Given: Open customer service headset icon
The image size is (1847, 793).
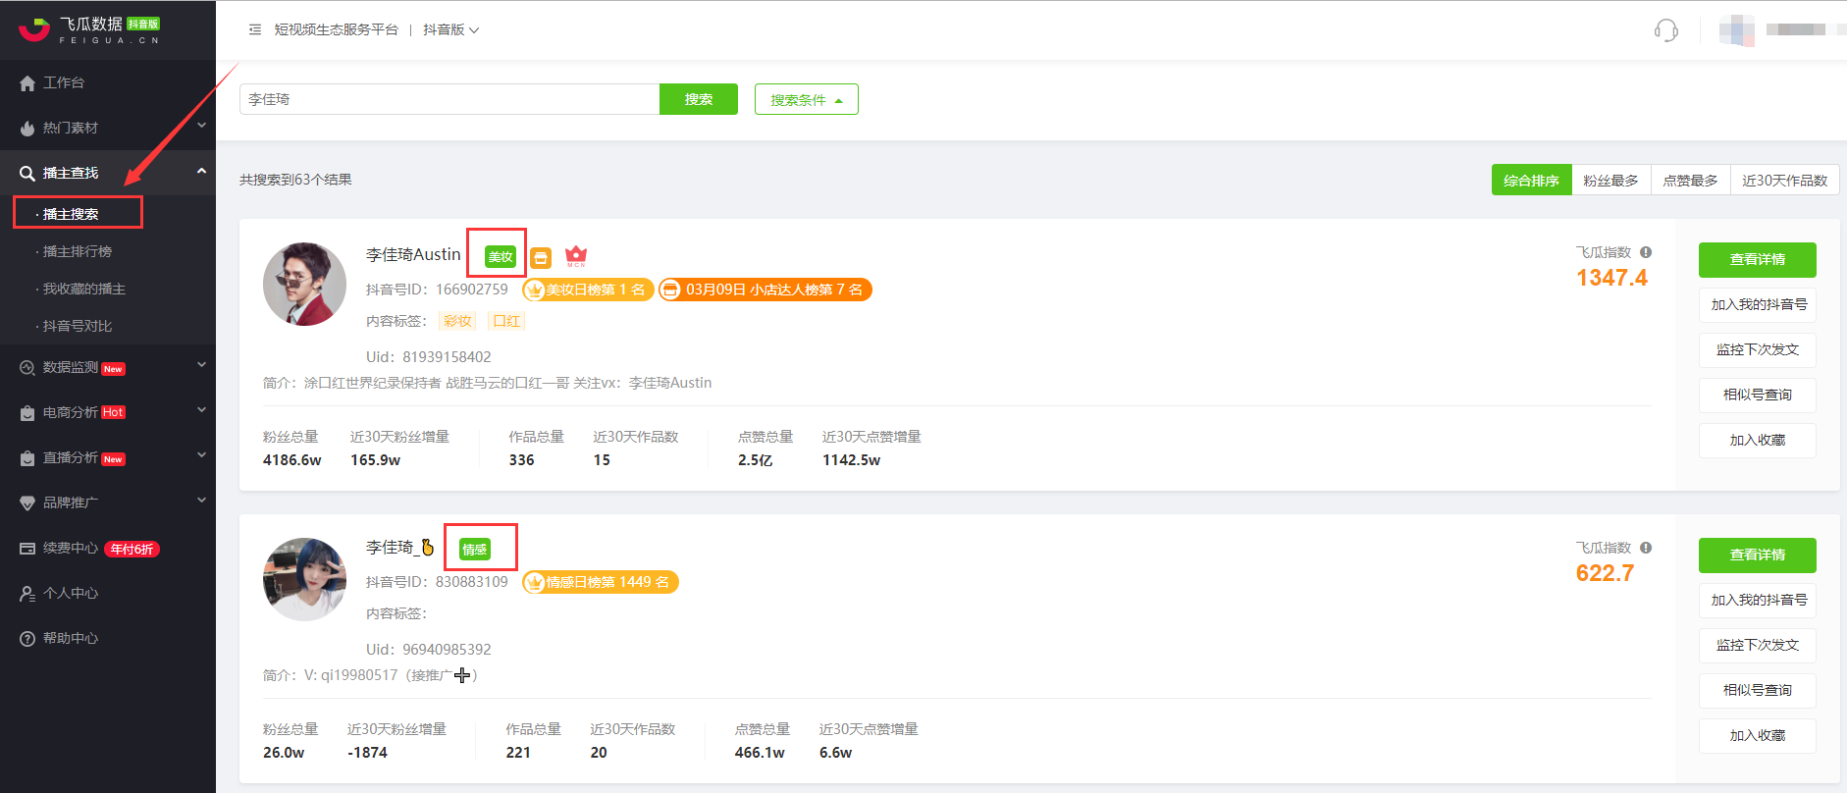Looking at the screenshot, I should (1665, 30).
